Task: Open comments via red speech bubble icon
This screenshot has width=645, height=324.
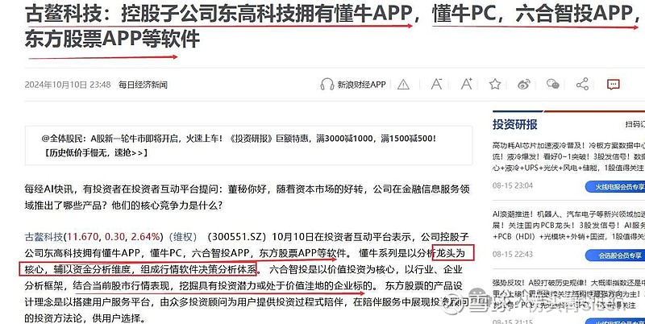Action: pyautogui.click(x=613, y=85)
